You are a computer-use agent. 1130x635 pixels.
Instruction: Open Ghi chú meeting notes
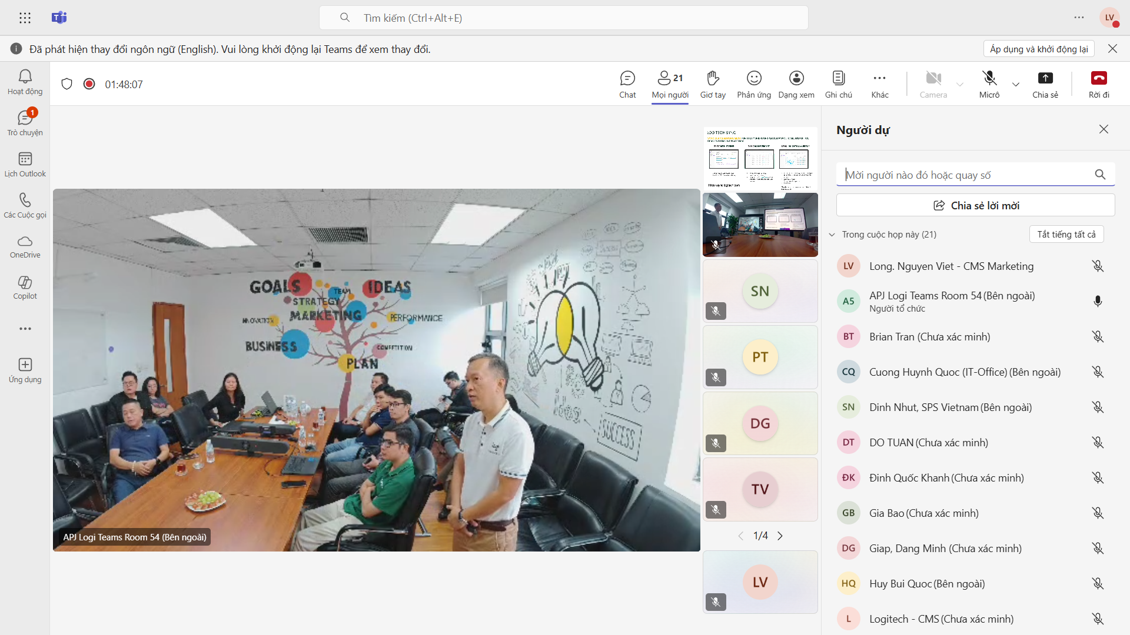click(838, 84)
